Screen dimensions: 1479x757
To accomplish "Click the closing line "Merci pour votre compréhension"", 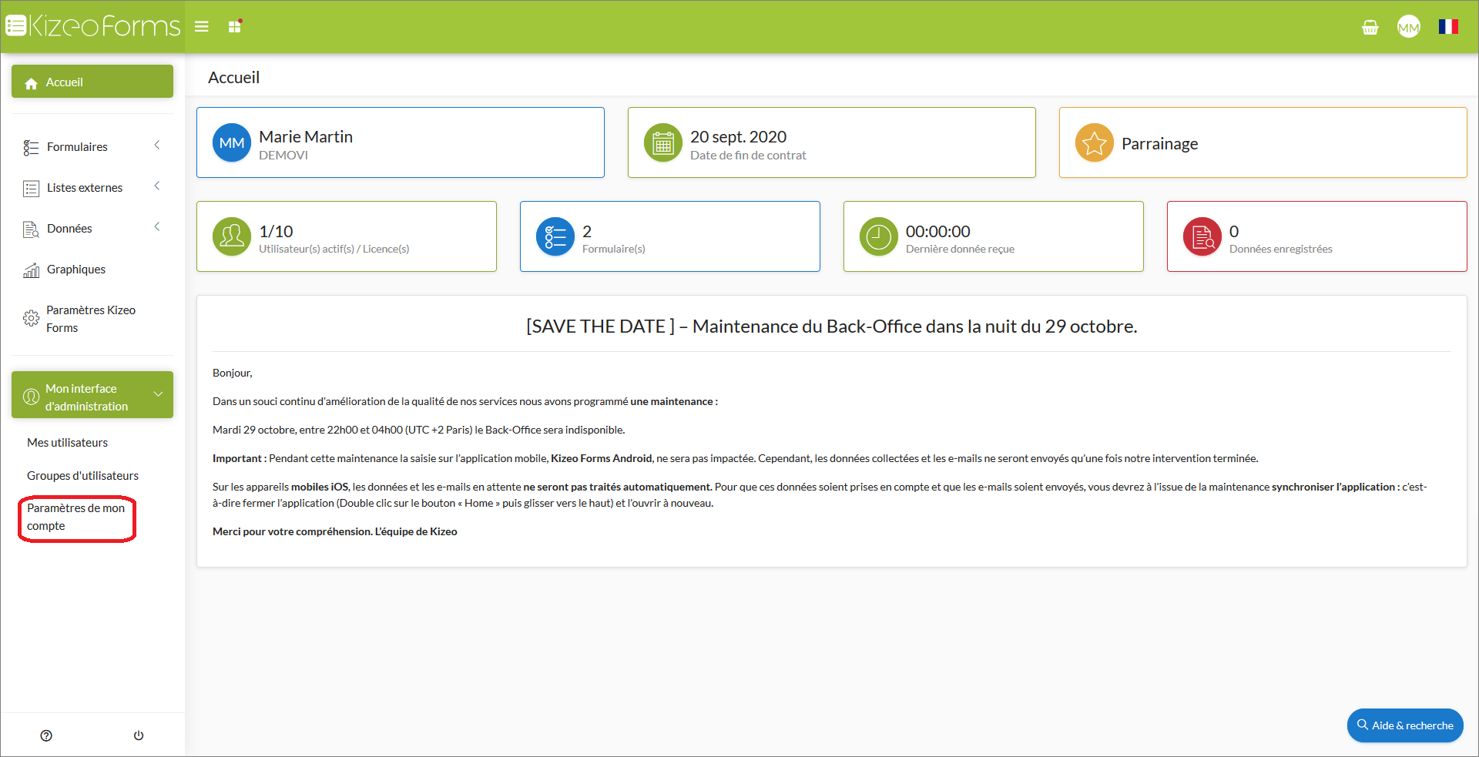I will point(335,531).
